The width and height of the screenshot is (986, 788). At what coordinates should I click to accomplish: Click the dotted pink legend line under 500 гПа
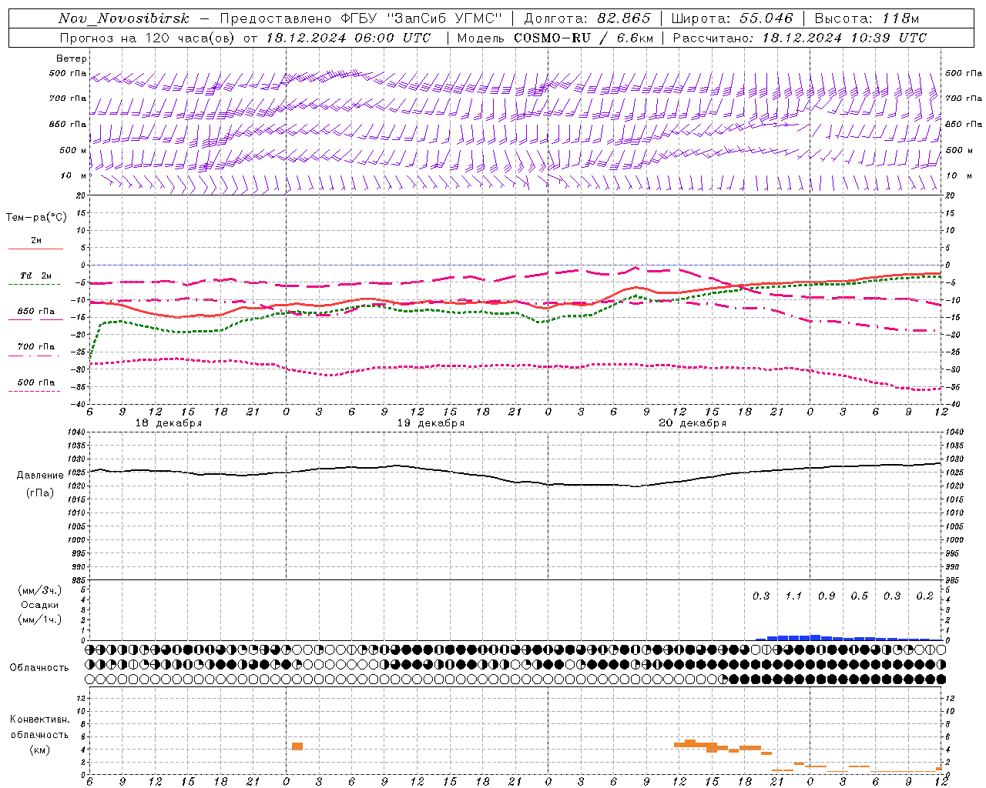[x=34, y=391]
